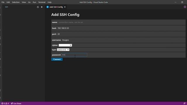This screenshot has height=105, width=187.
Task: Open the Terminal menu
Action: (42, 2)
